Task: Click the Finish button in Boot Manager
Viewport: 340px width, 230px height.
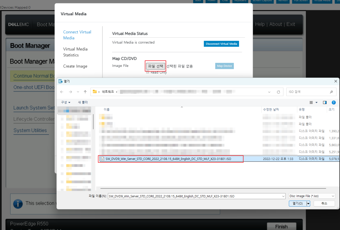Action: (x=281, y=226)
